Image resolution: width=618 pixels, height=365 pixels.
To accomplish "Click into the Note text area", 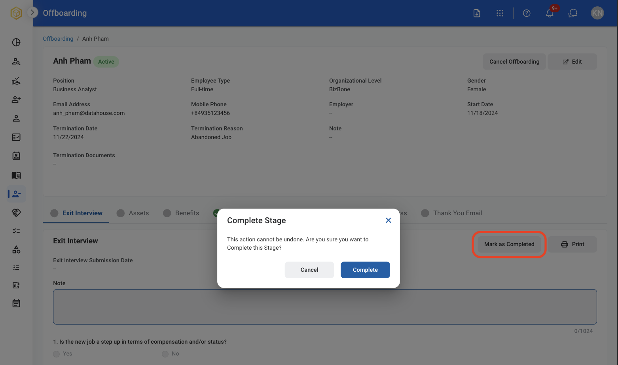I will [x=325, y=307].
